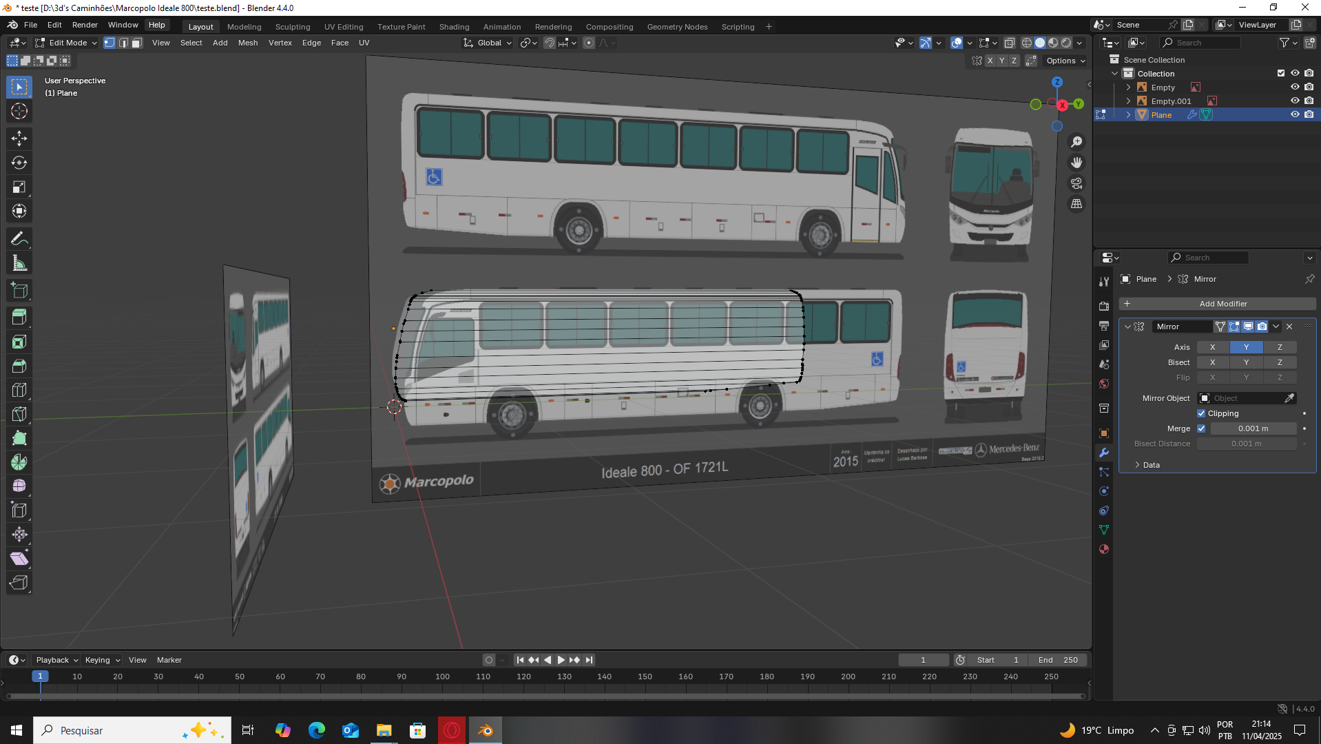Switch to edge select mode
This screenshot has height=744, width=1321.
tap(123, 43)
